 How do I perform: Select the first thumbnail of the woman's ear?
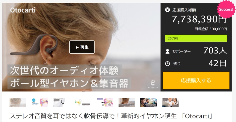(18, 102)
